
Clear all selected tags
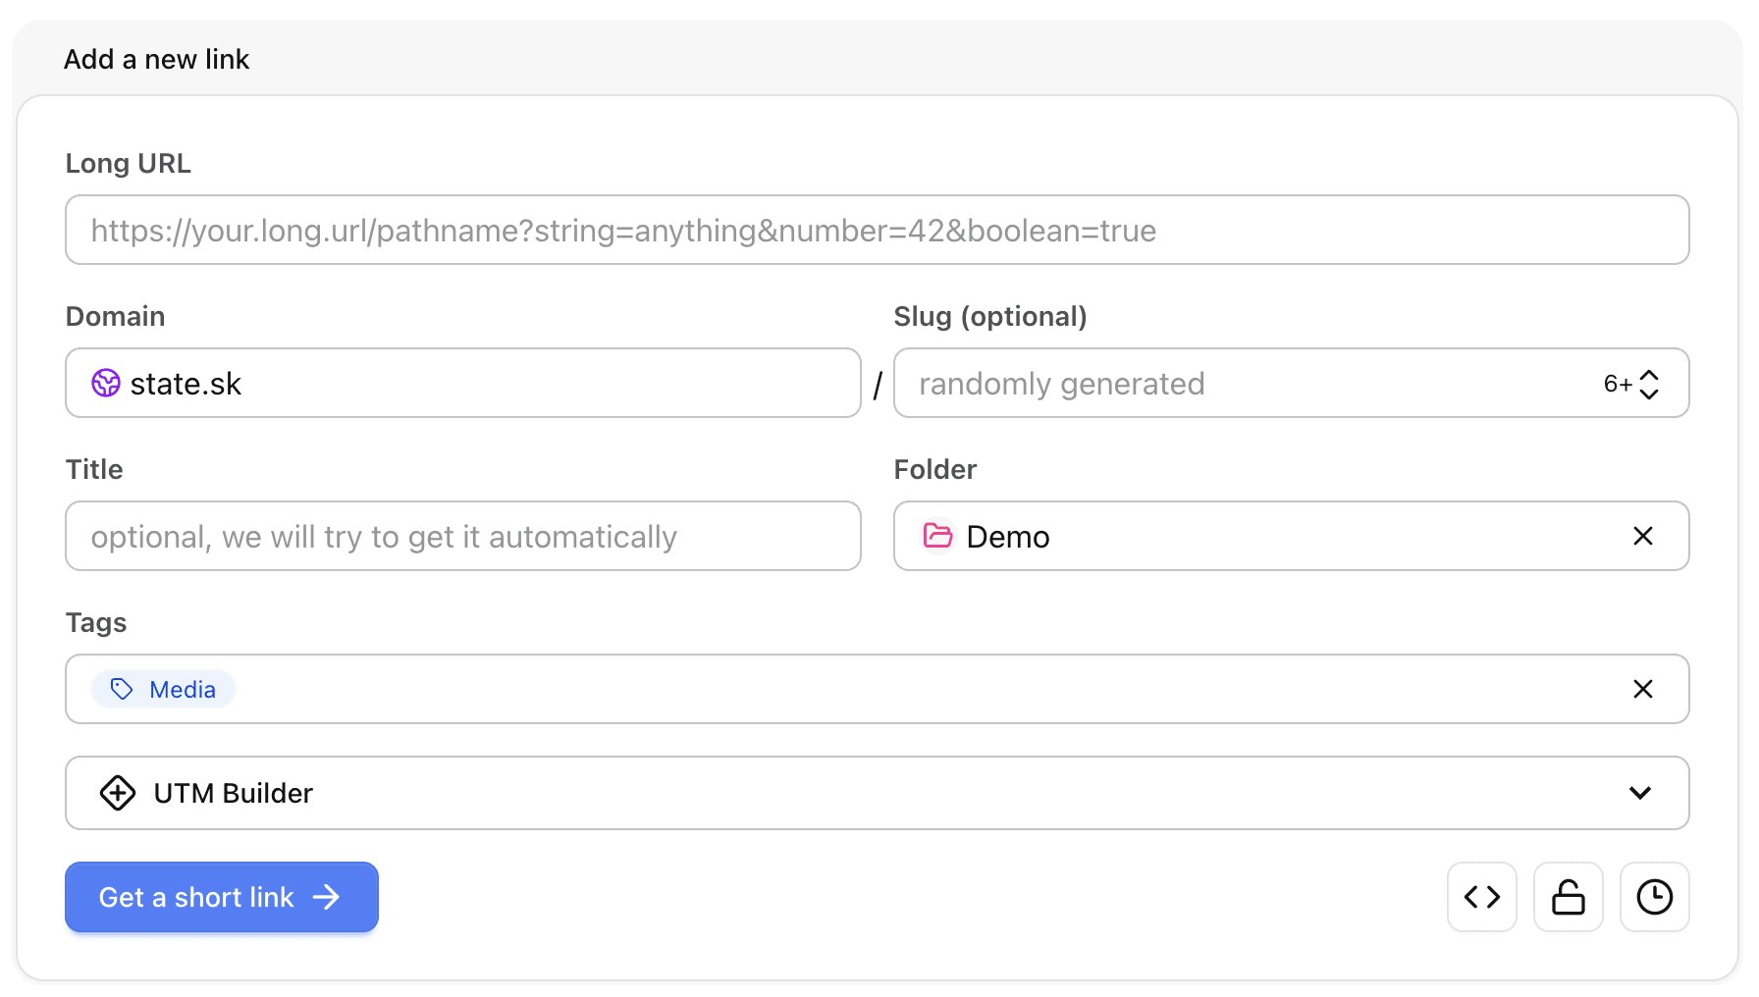point(1642,689)
